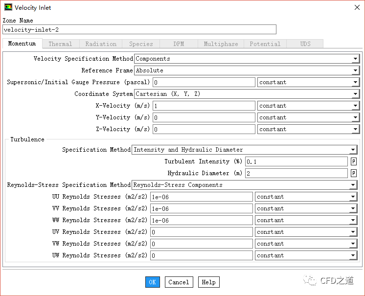Screen dimensions: 365x296
Task: Click the UU Reynolds Stresses value field
Action: pos(201,197)
